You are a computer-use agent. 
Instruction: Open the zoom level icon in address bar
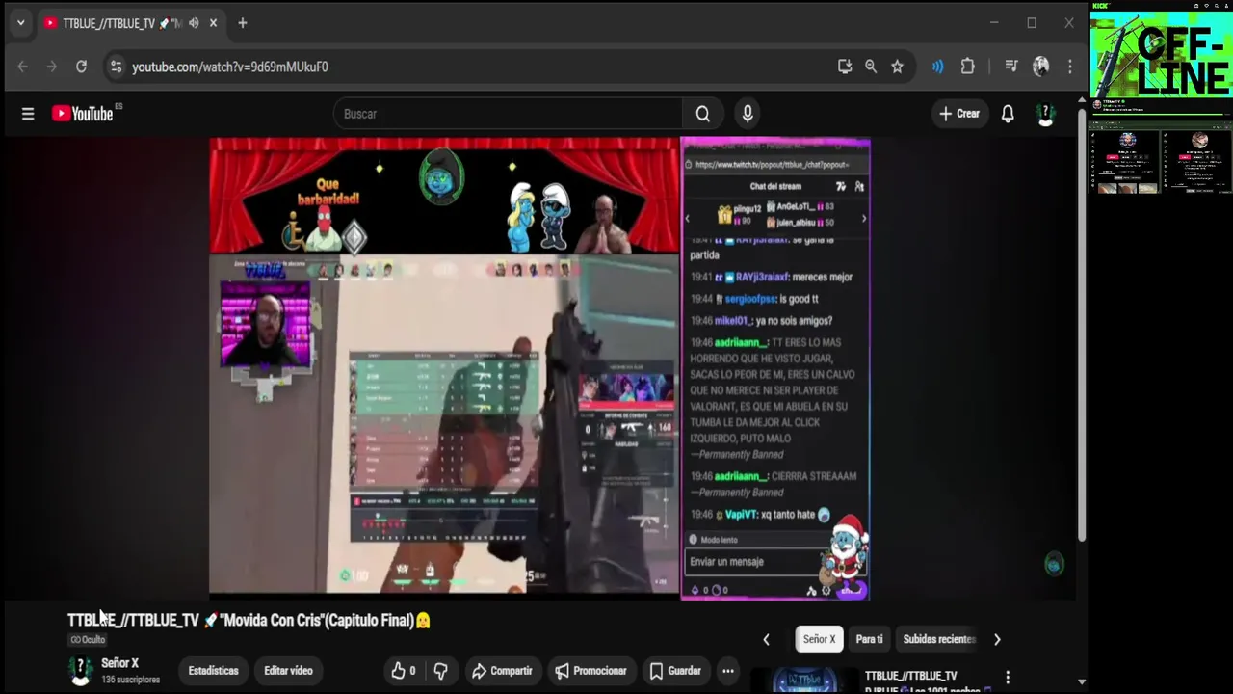point(871,67)
